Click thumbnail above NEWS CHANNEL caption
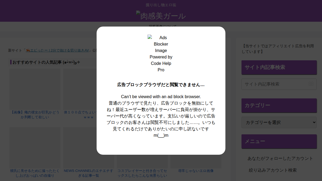 point(88,147)
